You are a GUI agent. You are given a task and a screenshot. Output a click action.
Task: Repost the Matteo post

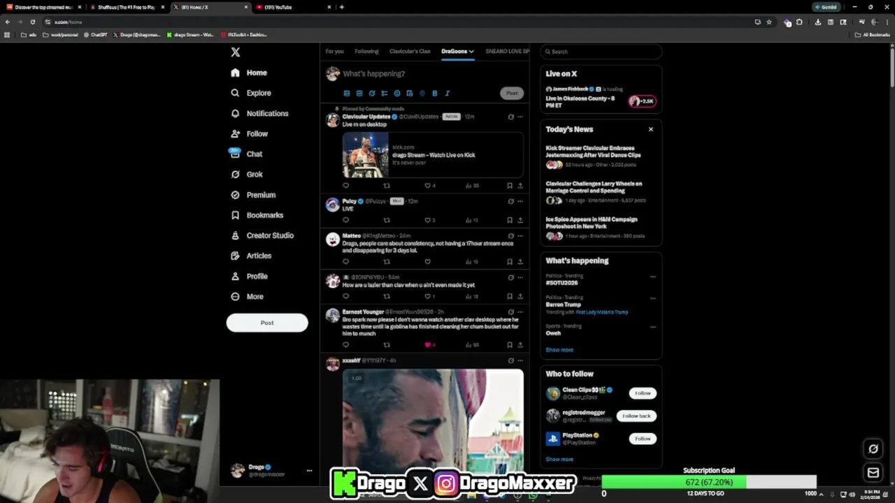tap(387, 262)
